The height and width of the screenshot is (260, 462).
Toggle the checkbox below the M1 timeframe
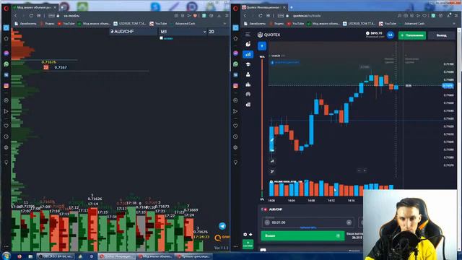click(x=161, y=38)
